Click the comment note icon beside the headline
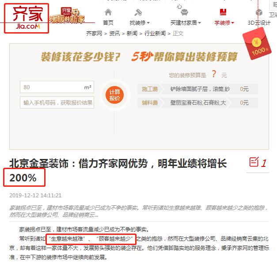 point(254,162)
